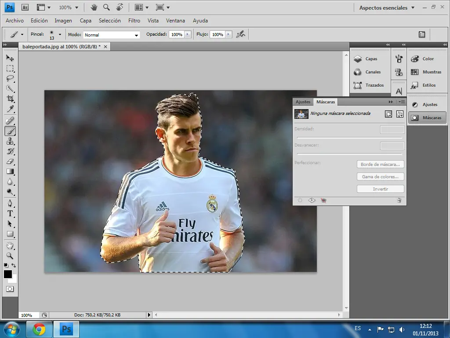Open the Filtro menu
The height and width of the screenshot is (338, 450).
coord(134,21)
